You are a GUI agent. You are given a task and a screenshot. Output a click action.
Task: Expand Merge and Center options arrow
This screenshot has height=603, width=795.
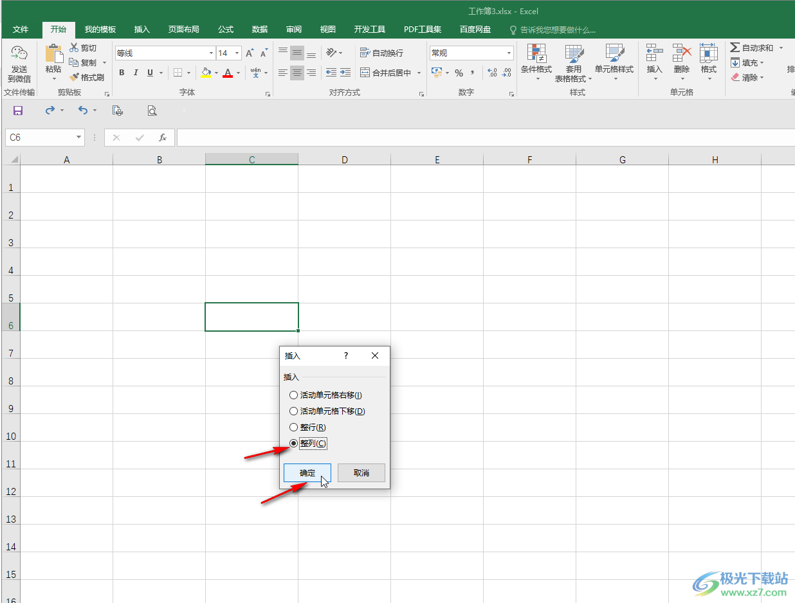(419, 73)
